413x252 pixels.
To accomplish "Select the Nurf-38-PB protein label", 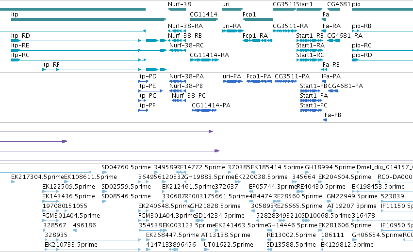I will click(x=186, y=86).
